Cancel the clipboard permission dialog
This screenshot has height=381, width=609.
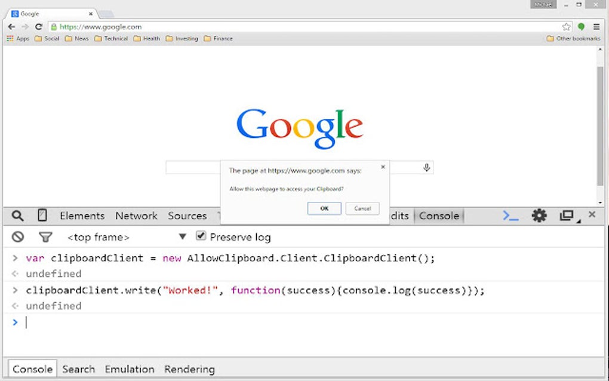(362, 208)
